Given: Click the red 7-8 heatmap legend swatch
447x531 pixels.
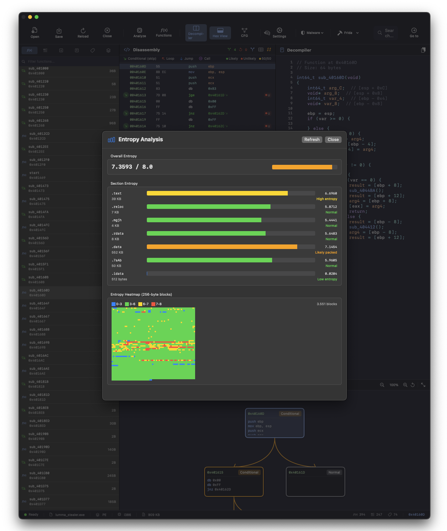Looking at the screenshot, I should 153,304.
